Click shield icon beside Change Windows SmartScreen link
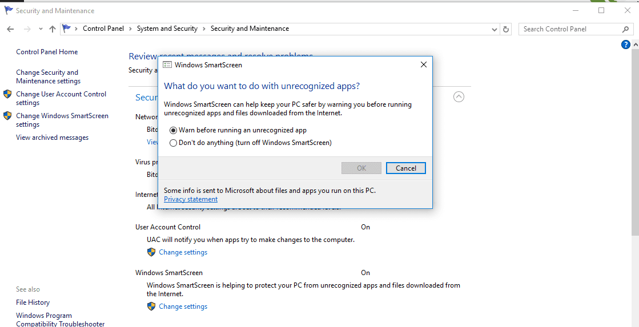The height and width of the screenshot is (327, 639). coord(7,116)
